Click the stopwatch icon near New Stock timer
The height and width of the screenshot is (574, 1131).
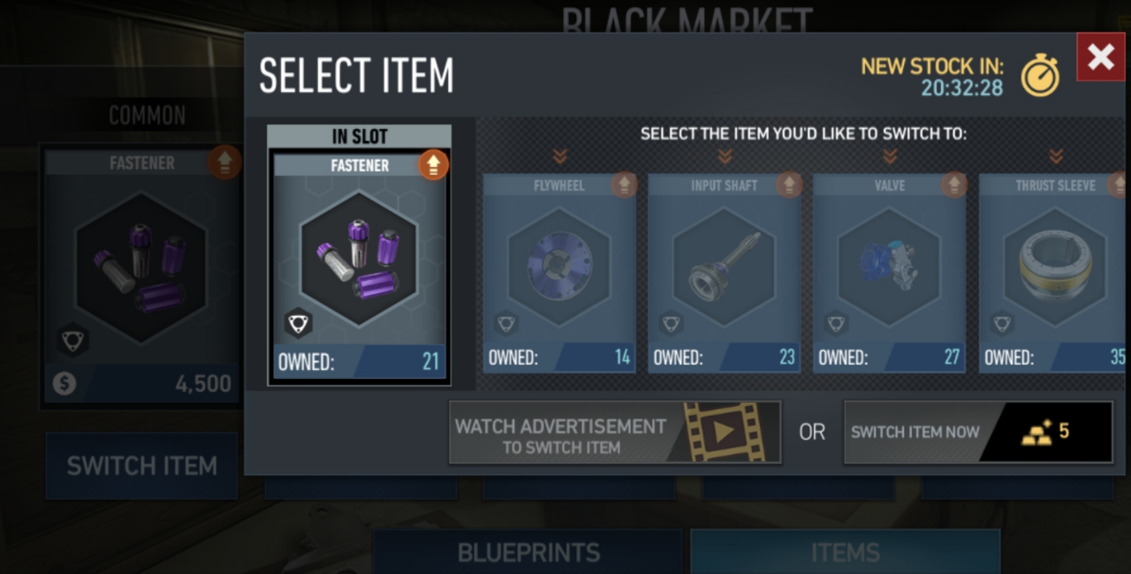coord(1040,75)
